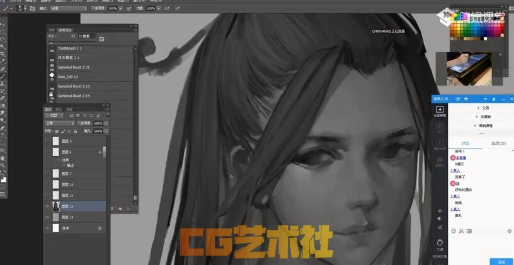Screen dimensions: 514x265
Task: Lock image pixels with brush lock icon
Action: click(63, 131)
